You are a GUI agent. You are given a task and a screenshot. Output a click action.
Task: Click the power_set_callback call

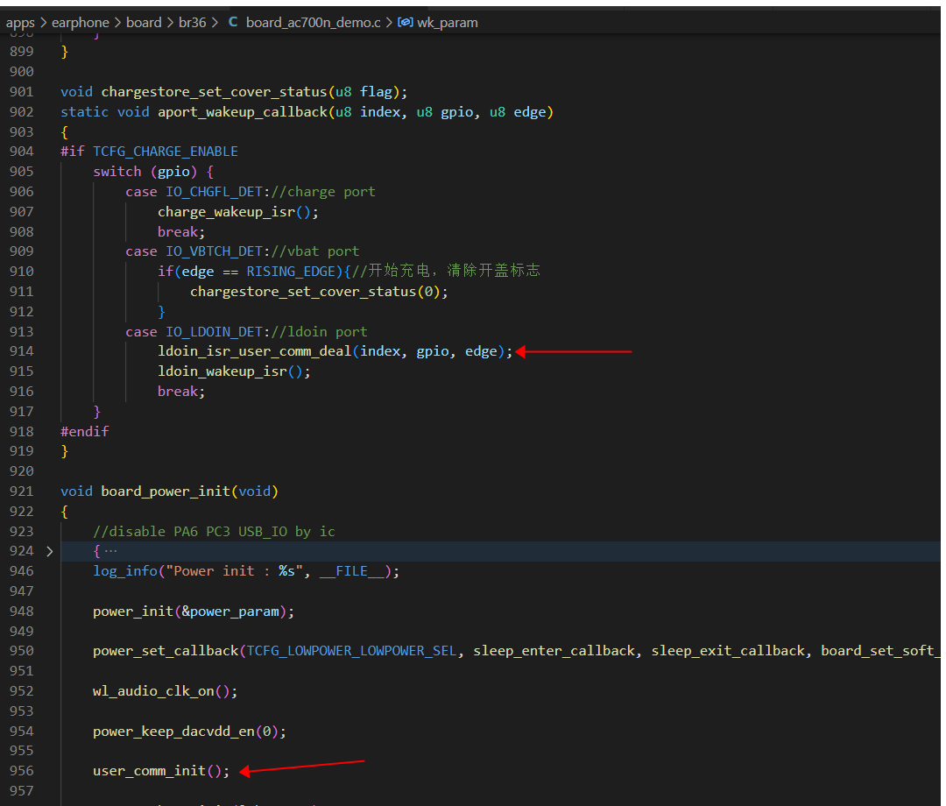click(x=166, y=651)
